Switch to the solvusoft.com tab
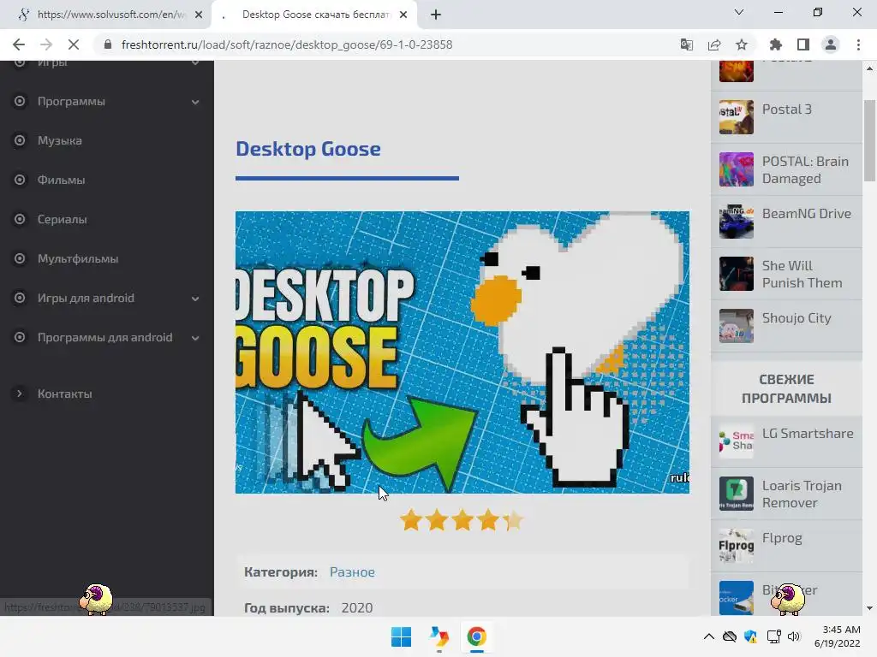The height and width of the screenshot is (657, 877). point(106,15)
